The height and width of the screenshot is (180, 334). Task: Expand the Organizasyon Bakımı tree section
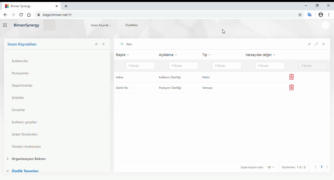tap(8, 159)
